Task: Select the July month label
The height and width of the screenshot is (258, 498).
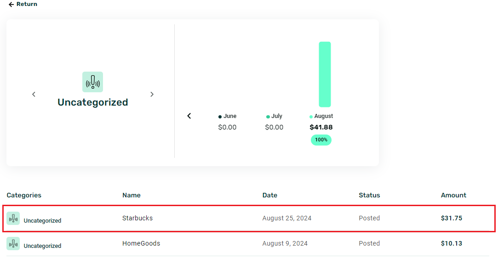Action: pyautogui.click(x=276, y=116)
